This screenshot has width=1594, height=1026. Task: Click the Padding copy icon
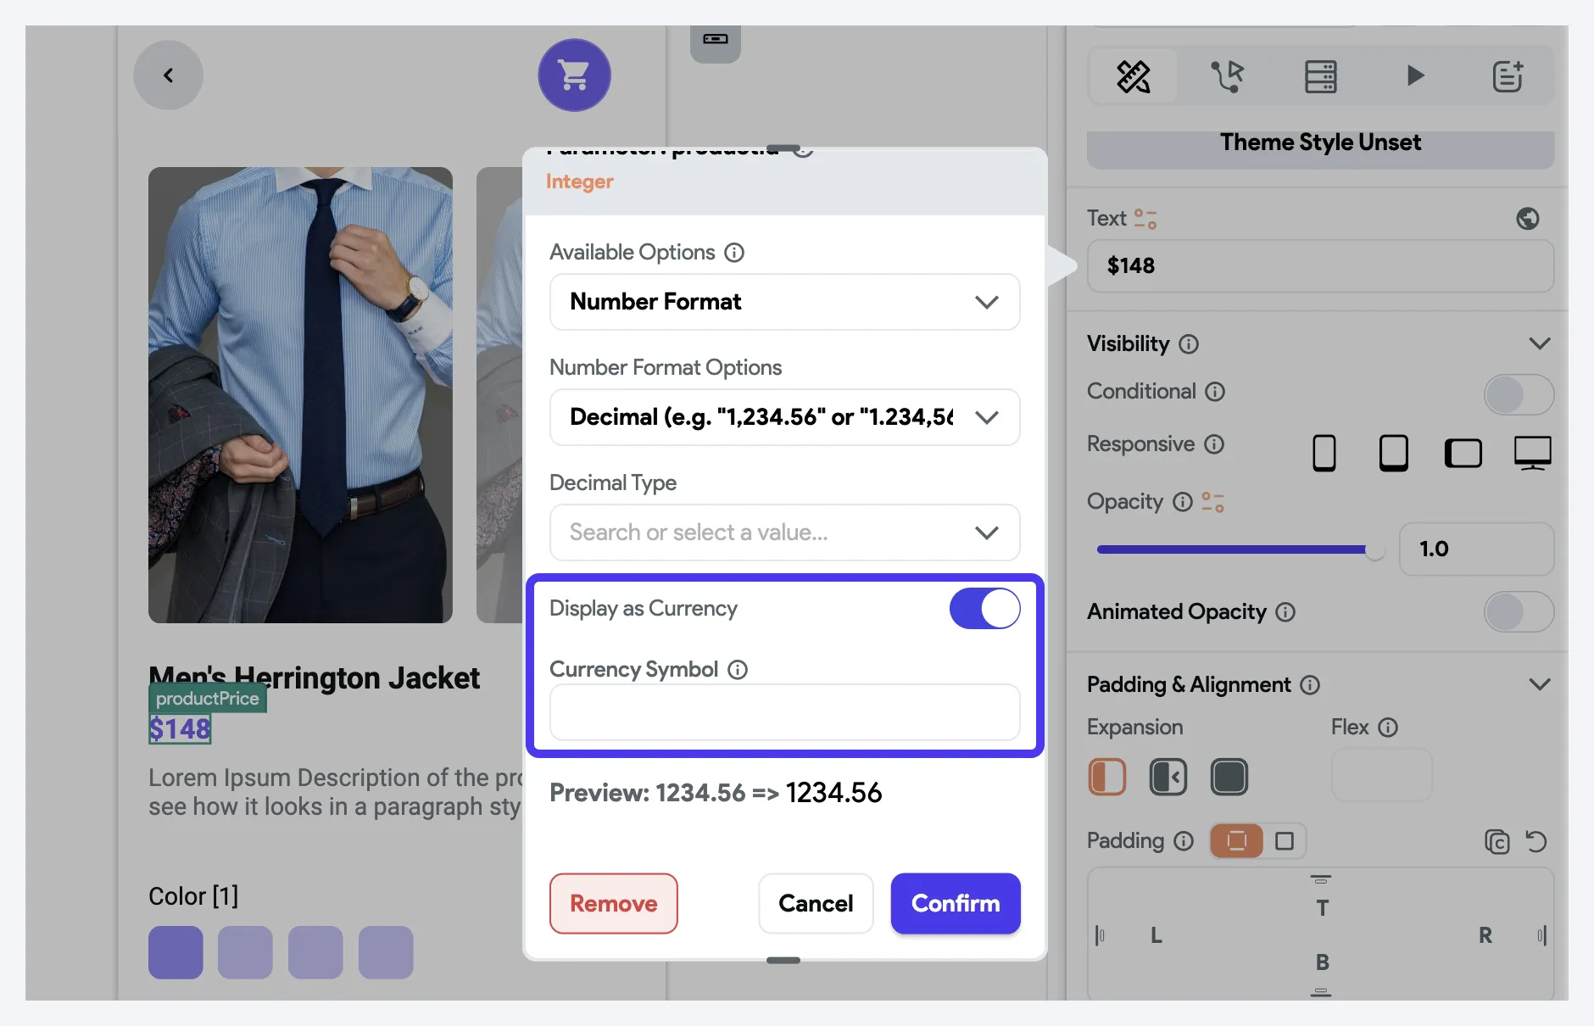(1497, 841)
